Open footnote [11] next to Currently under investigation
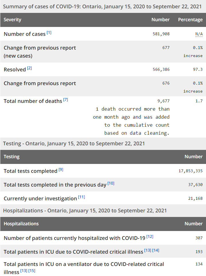 coord(81,197)
